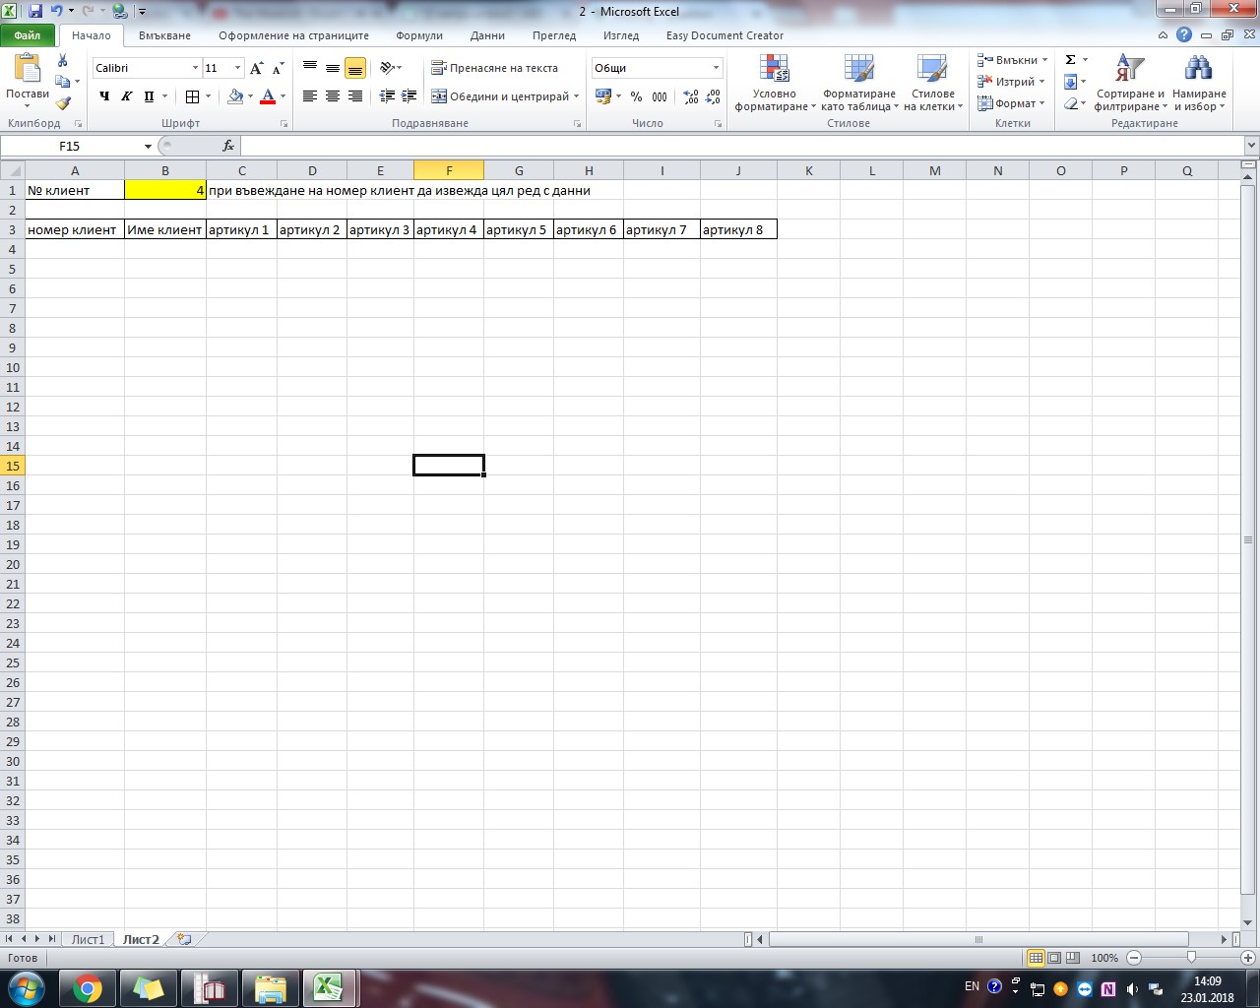The width and height of the screenshot is (1260, 1008).
Task: Click the Постави paste icon
Action: tap(28, 69)
